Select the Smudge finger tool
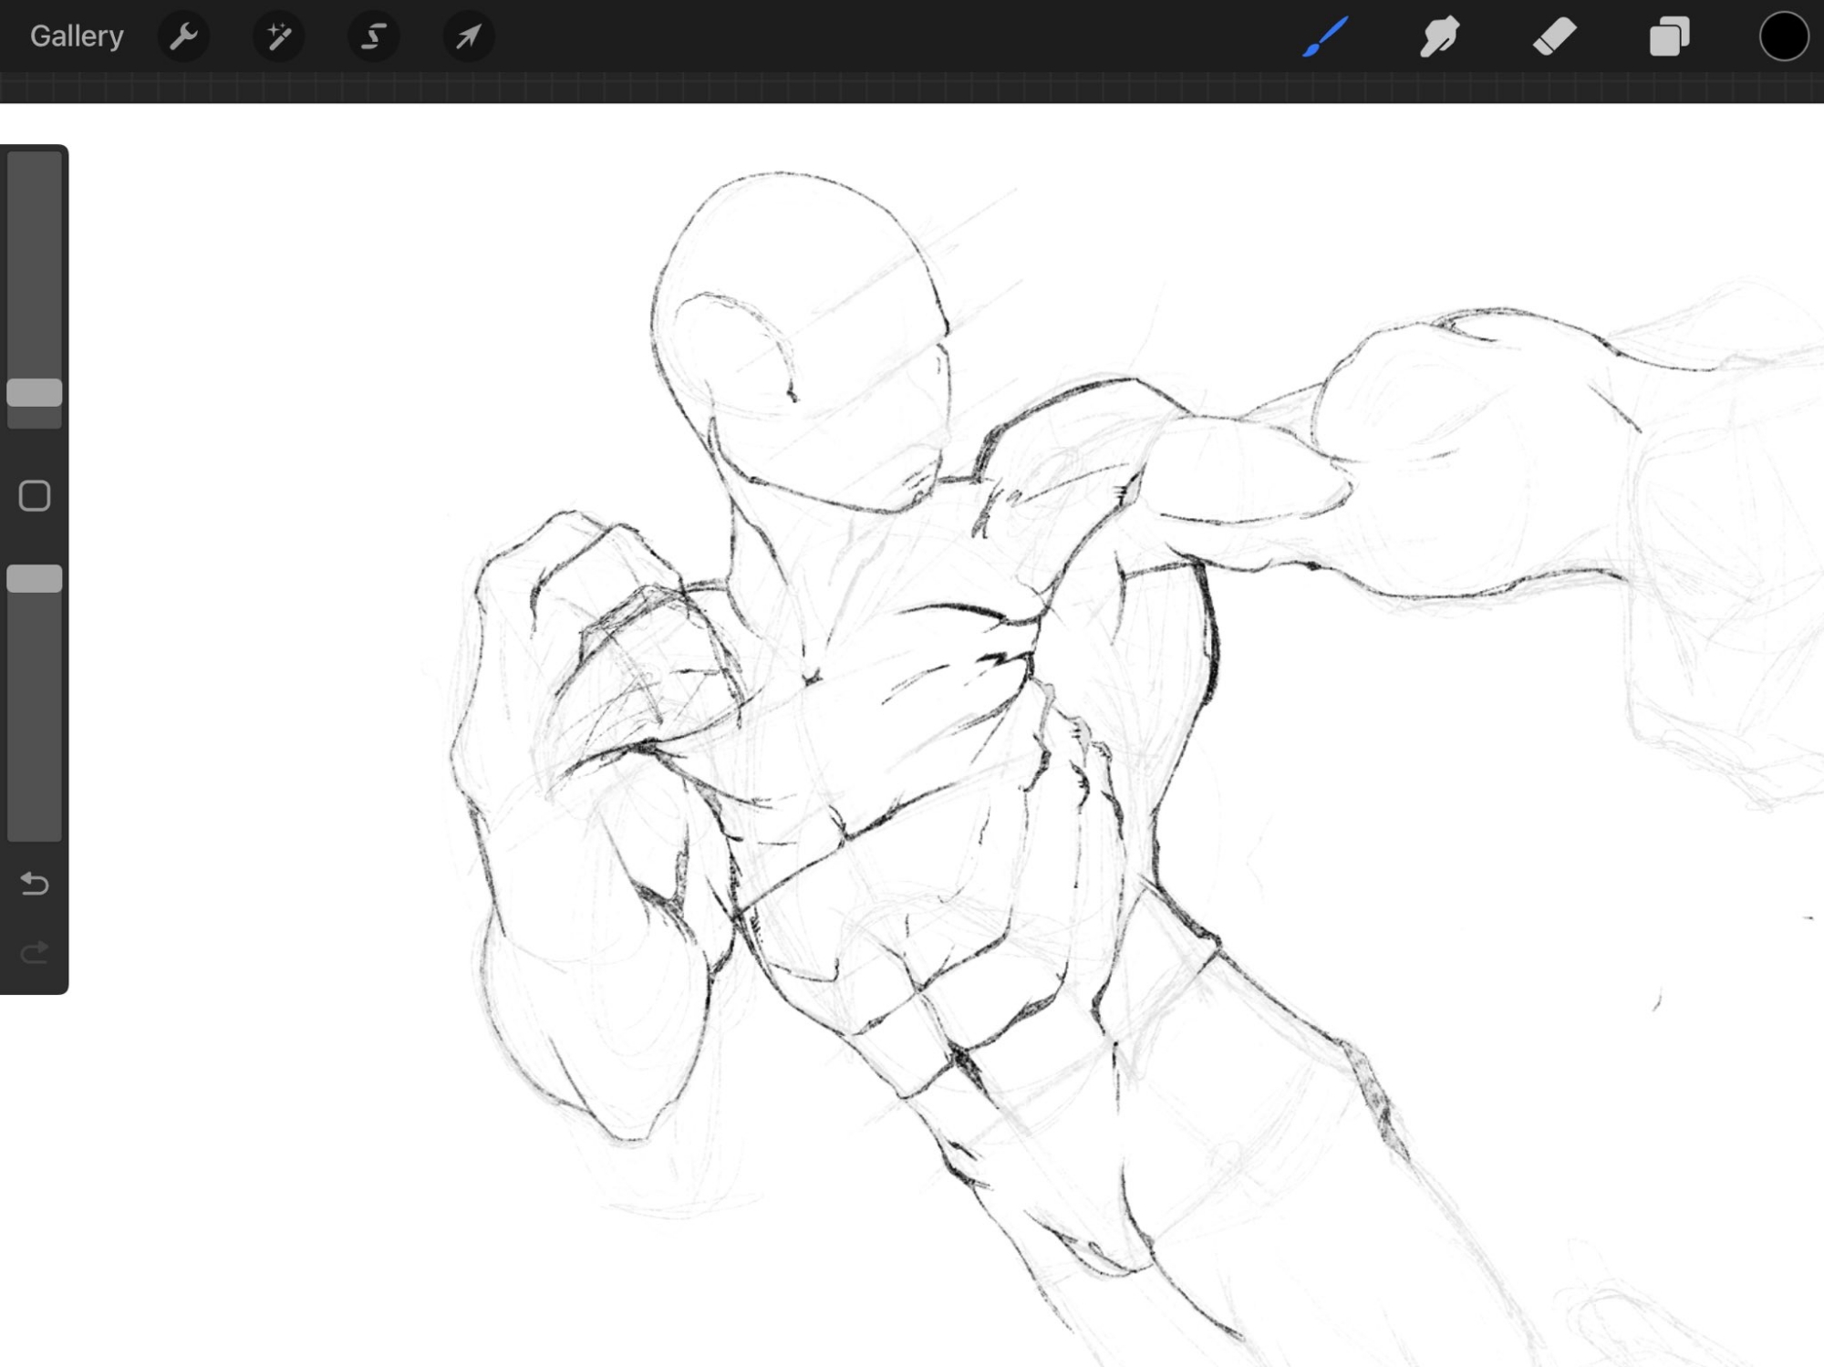 pyautogui.click(x=1439, y=36)
